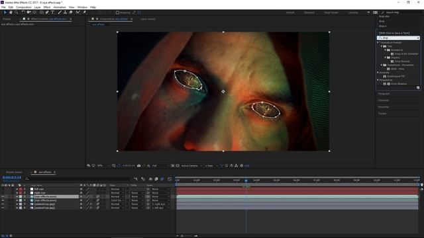
Task: Open the Active Camera view dropdown
Action: [191, 166]
